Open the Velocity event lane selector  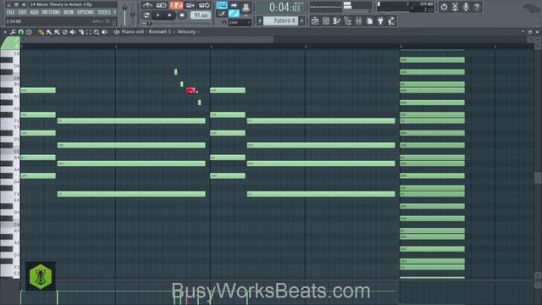pos(186,31)
